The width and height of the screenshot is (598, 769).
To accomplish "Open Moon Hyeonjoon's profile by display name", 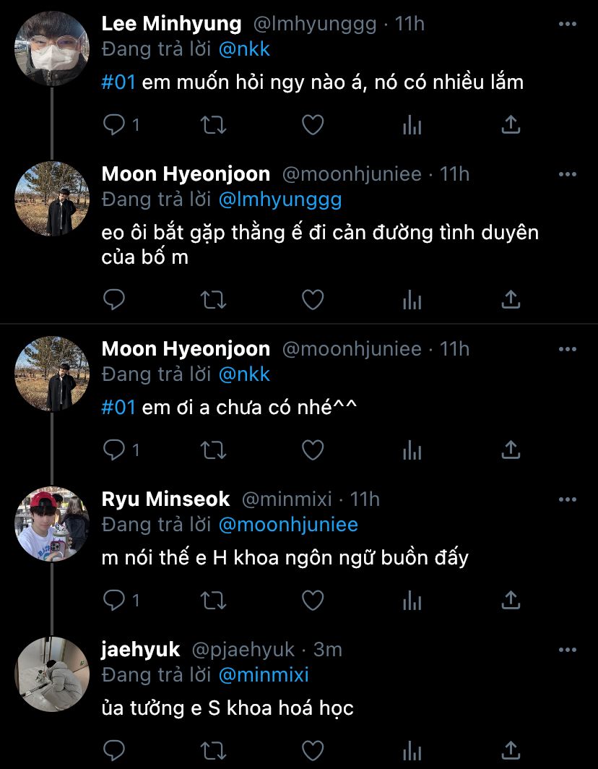I will point(186,174).
